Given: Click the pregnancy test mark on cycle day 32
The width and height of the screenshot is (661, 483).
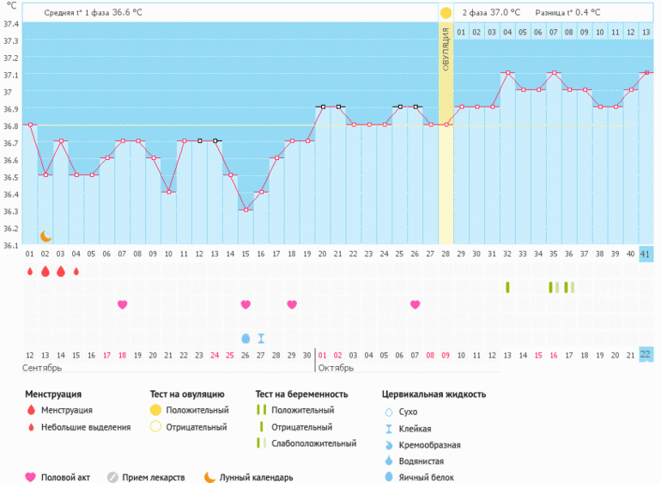Looking at the screenshot, I should click(x=507, y=287).
